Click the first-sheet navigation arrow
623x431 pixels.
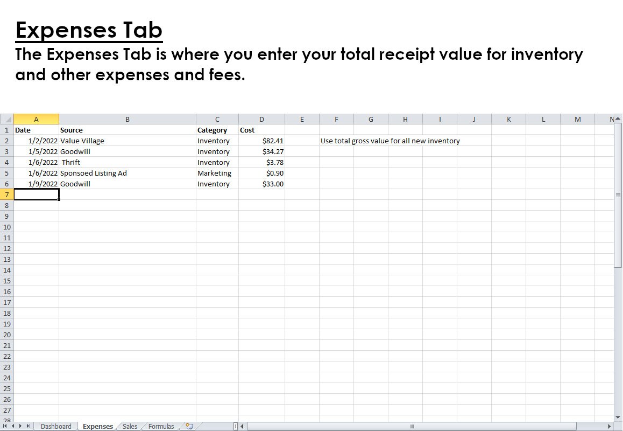(x=5, y=426)
